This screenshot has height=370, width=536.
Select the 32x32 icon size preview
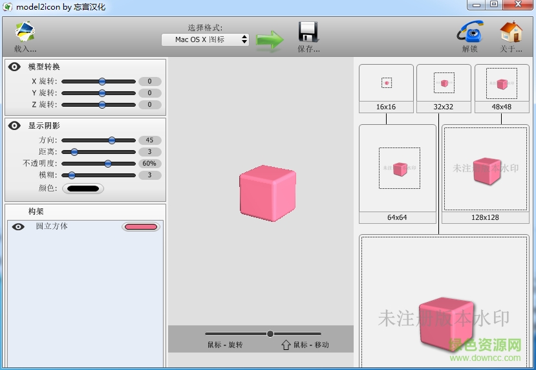(444, 83)
